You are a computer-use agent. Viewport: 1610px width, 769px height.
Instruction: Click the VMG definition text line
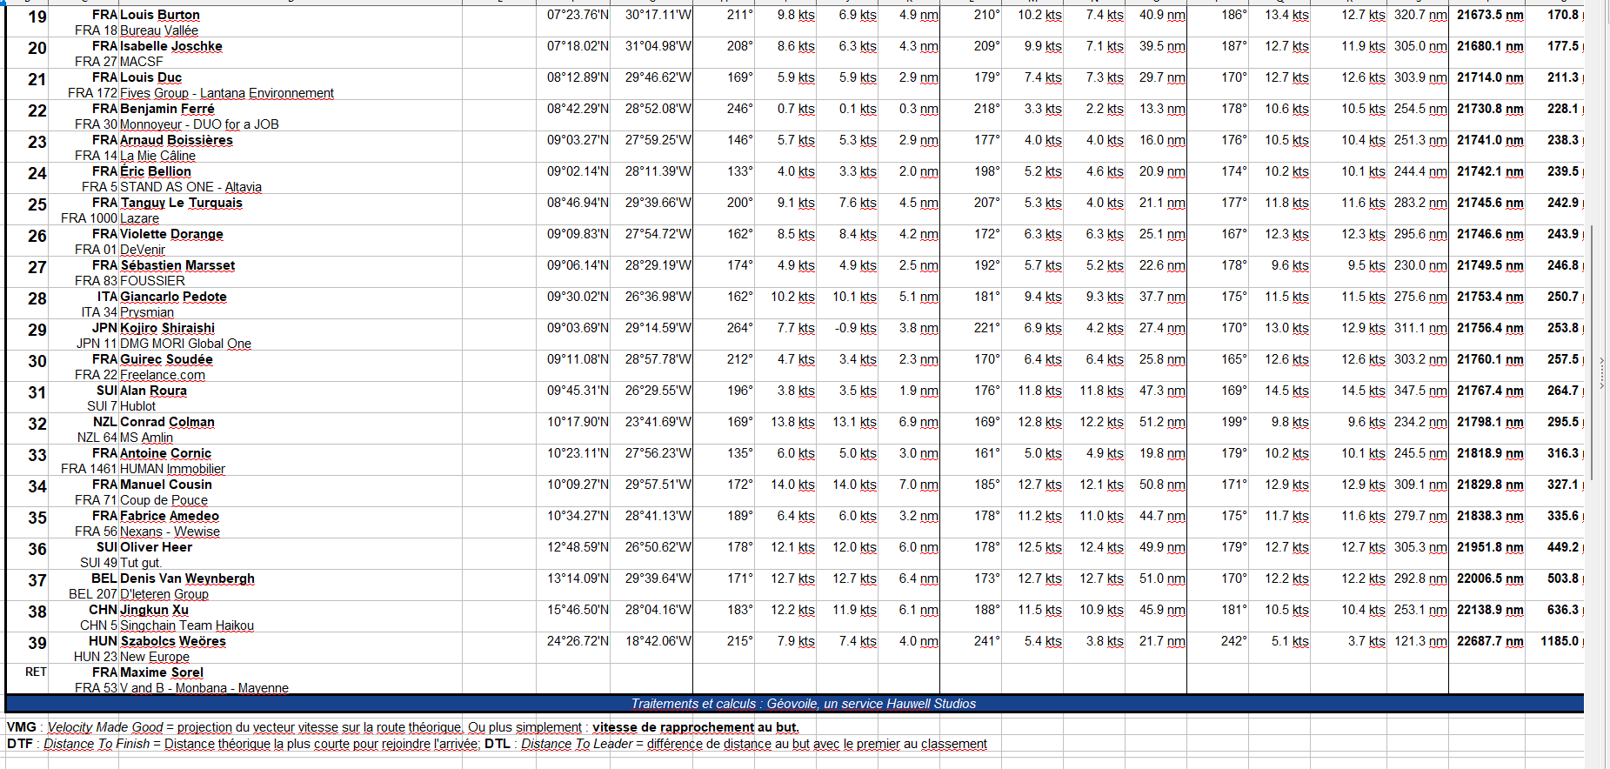403,727
